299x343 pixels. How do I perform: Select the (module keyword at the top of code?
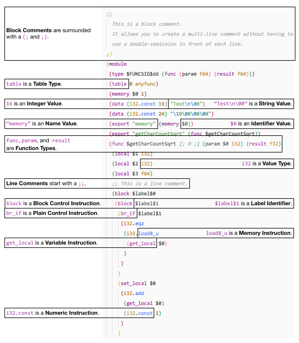[x=116, y=64]
